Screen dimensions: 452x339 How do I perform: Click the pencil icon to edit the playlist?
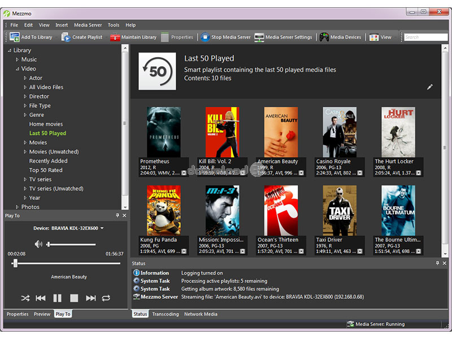(x=429, y=87)
